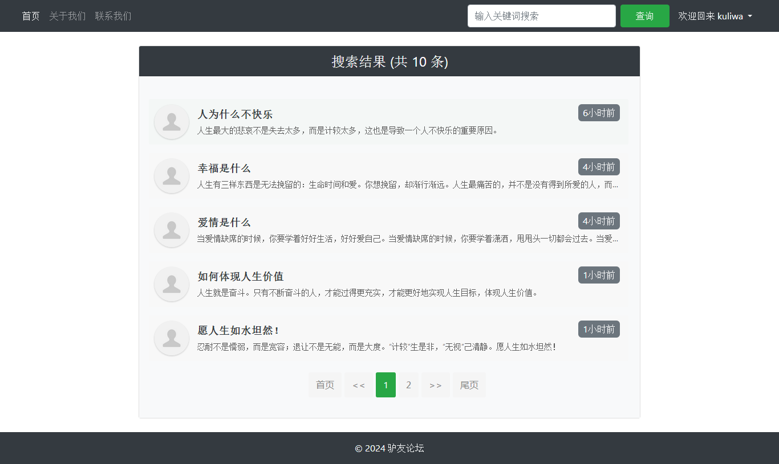This screenshot has width=779, height=464.
Task: Open the post titled 幸福是什么
Action: [224, 169]
